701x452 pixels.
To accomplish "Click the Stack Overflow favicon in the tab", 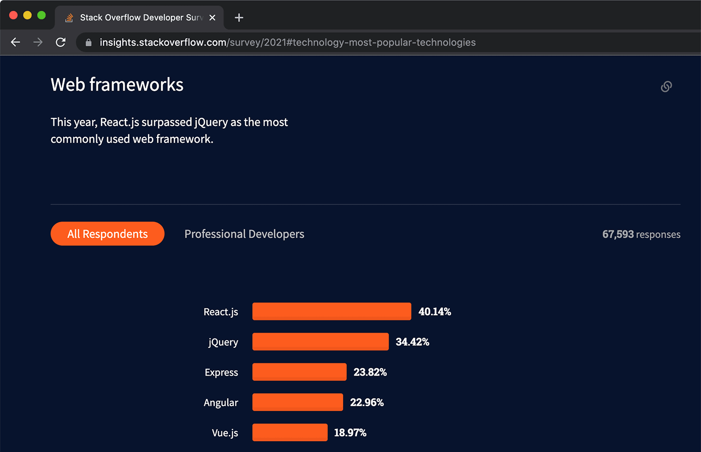I will click(69, 18).
